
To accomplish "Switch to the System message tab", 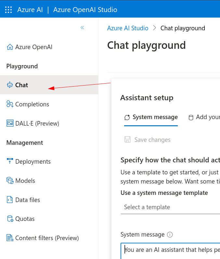I will [x=151, y=117].
